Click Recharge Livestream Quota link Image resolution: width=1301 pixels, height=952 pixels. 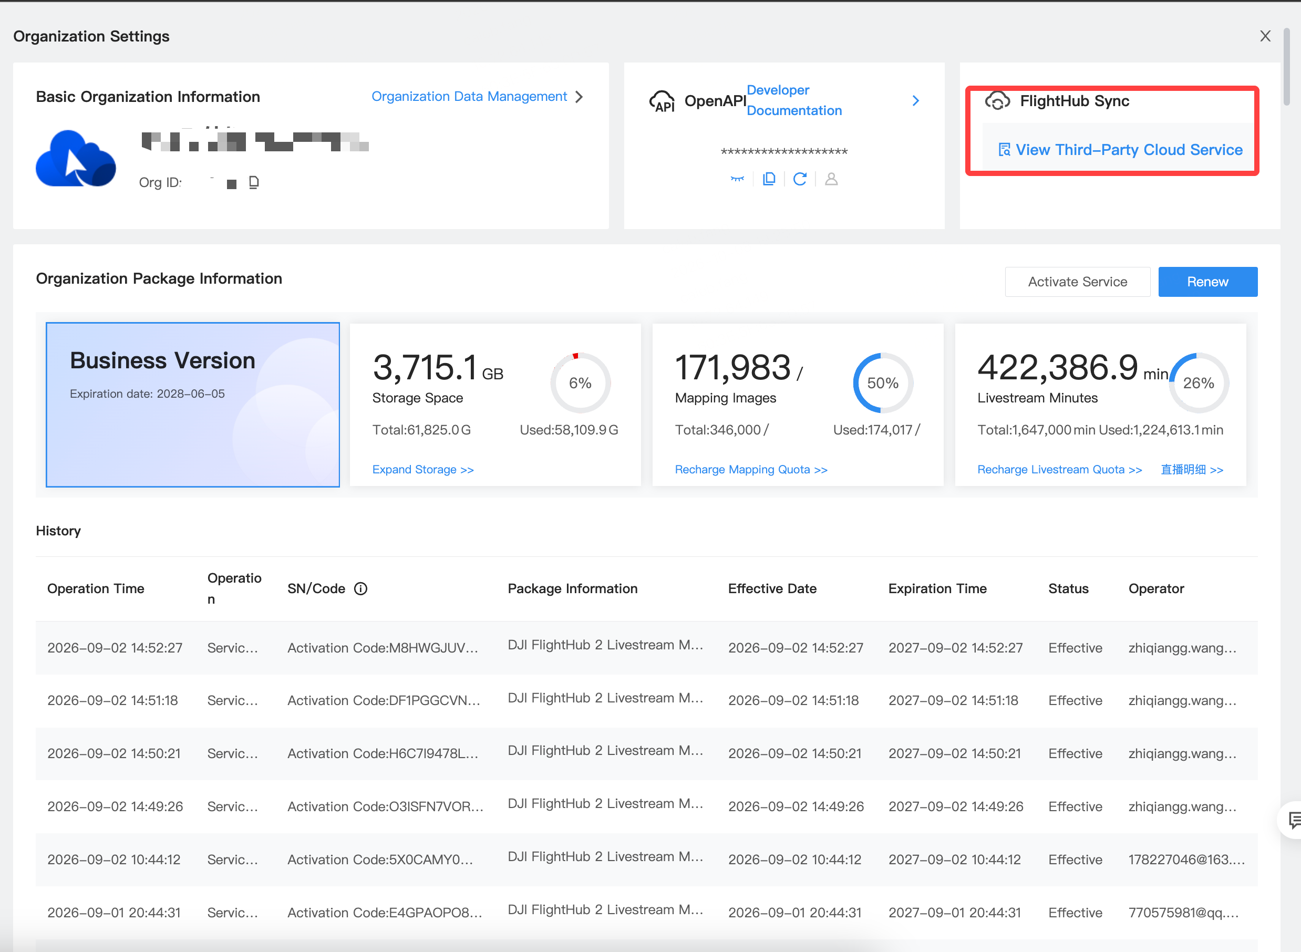pos(1059,470)
